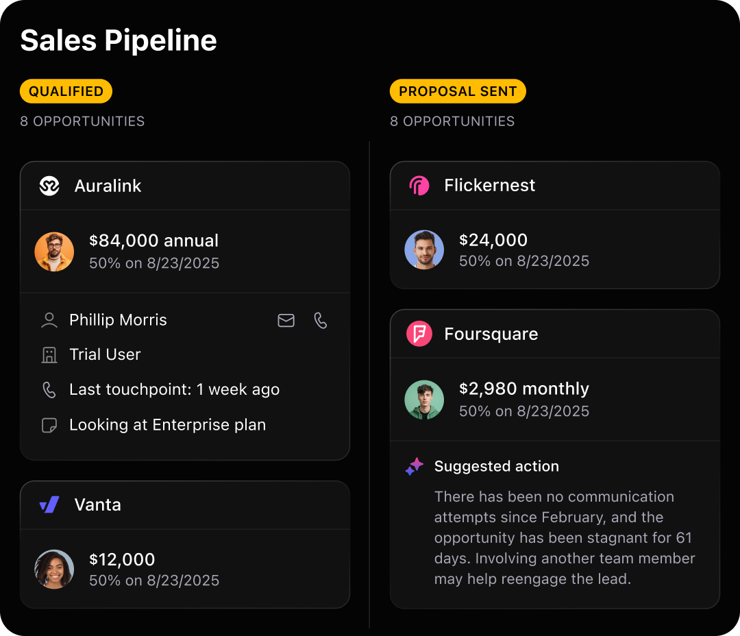This screenshot has height=636, width=740.
Task: Open the Flickernest opportunity title
Action: pyautogui.click(x=489, y=185)
